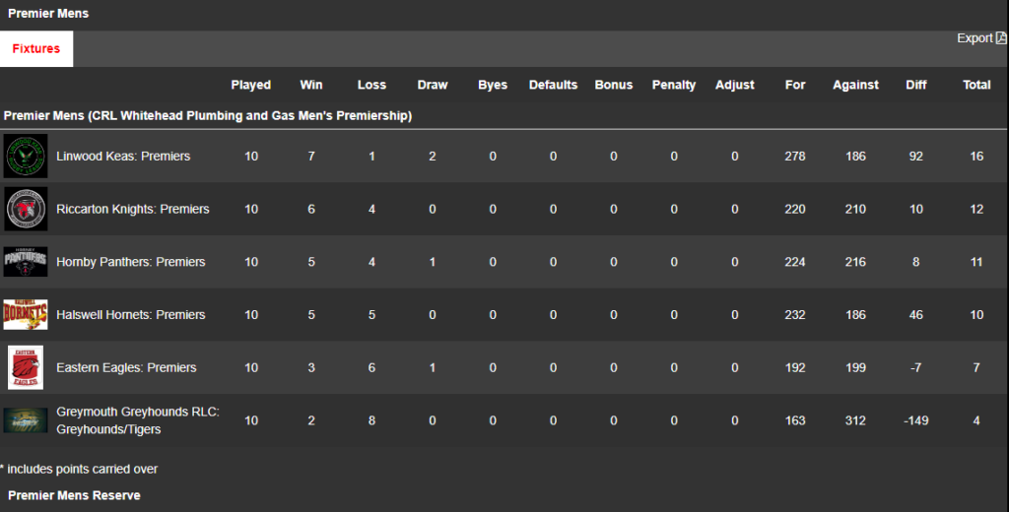Open Linwood Keas: Premiers team link
1009x512 pixels.
click(123, 157)
